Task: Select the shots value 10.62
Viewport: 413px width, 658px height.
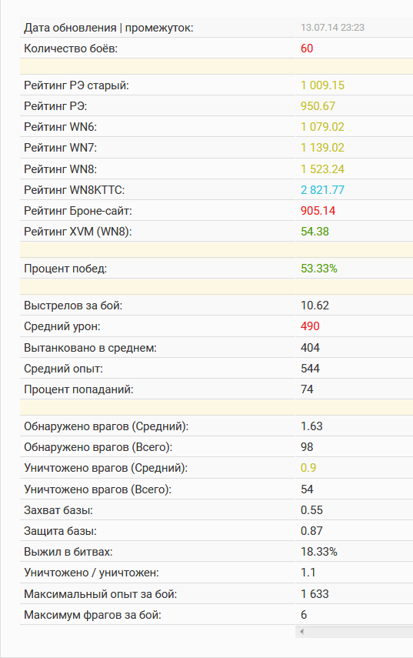Action: [x=315, y=306]
